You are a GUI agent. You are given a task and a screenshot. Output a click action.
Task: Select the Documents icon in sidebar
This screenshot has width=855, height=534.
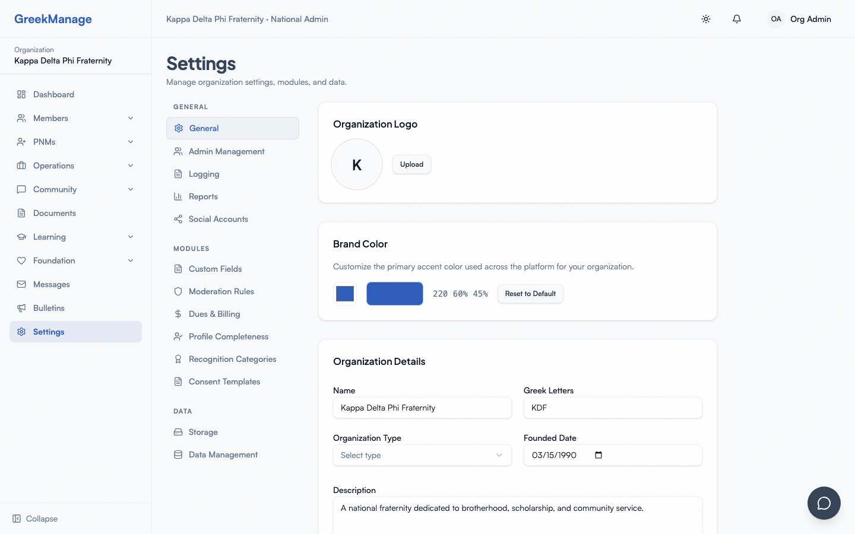pyautogui.click(x=21, y=213)
